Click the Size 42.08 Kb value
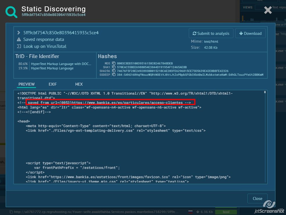Screen dimensions: 286x215 [x=211, y=48]
